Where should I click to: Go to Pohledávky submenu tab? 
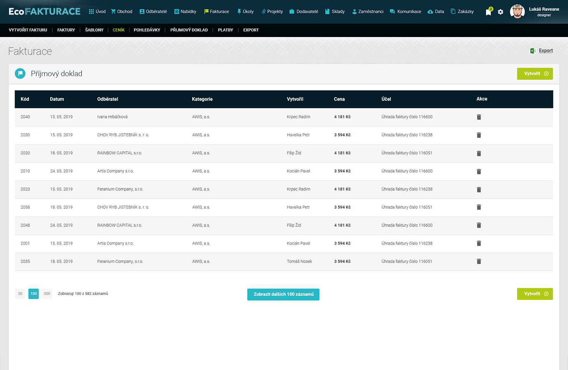coord(147,30)
